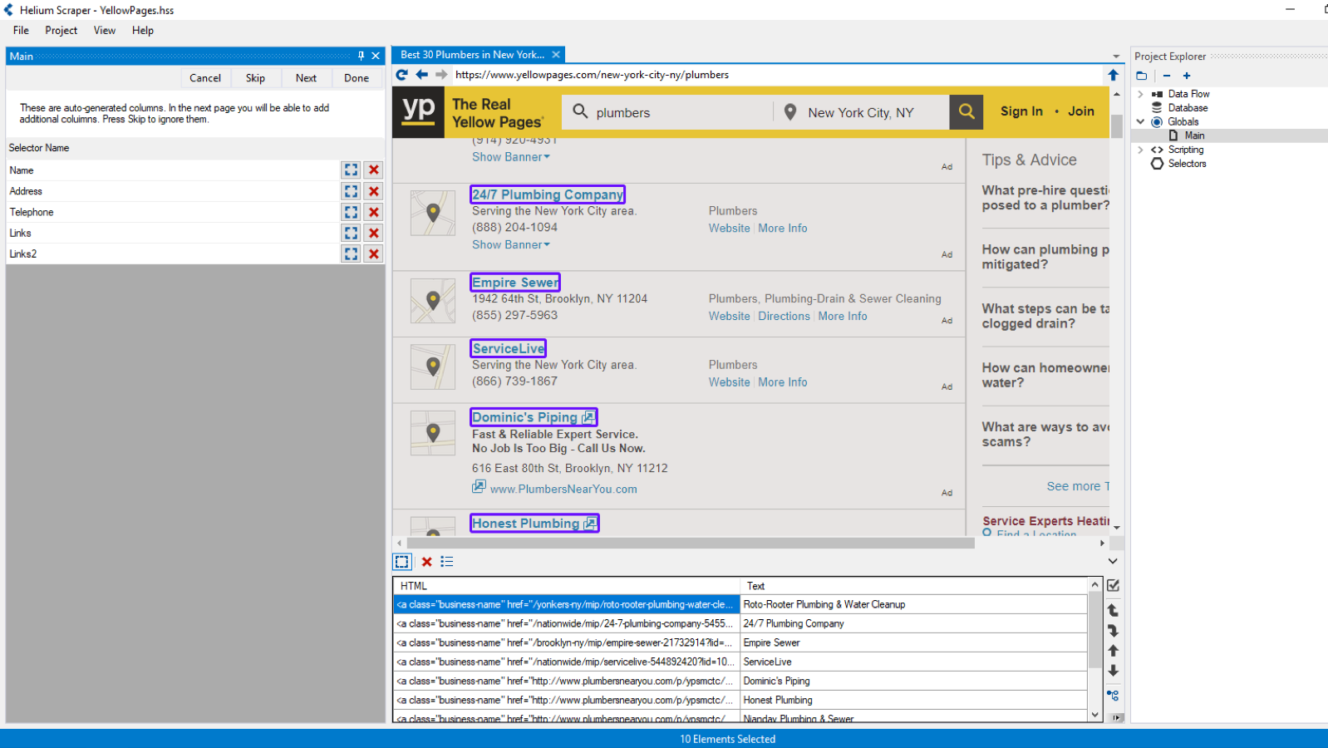The width and height of the screenshot is (1328, 748).
Task: Click the select-element icon for Address row
Action: tap(351, 191)
